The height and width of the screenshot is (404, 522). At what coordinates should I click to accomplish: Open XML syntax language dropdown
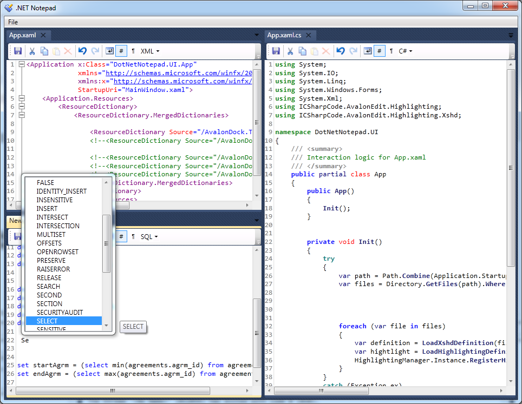[x=150, y=51]
